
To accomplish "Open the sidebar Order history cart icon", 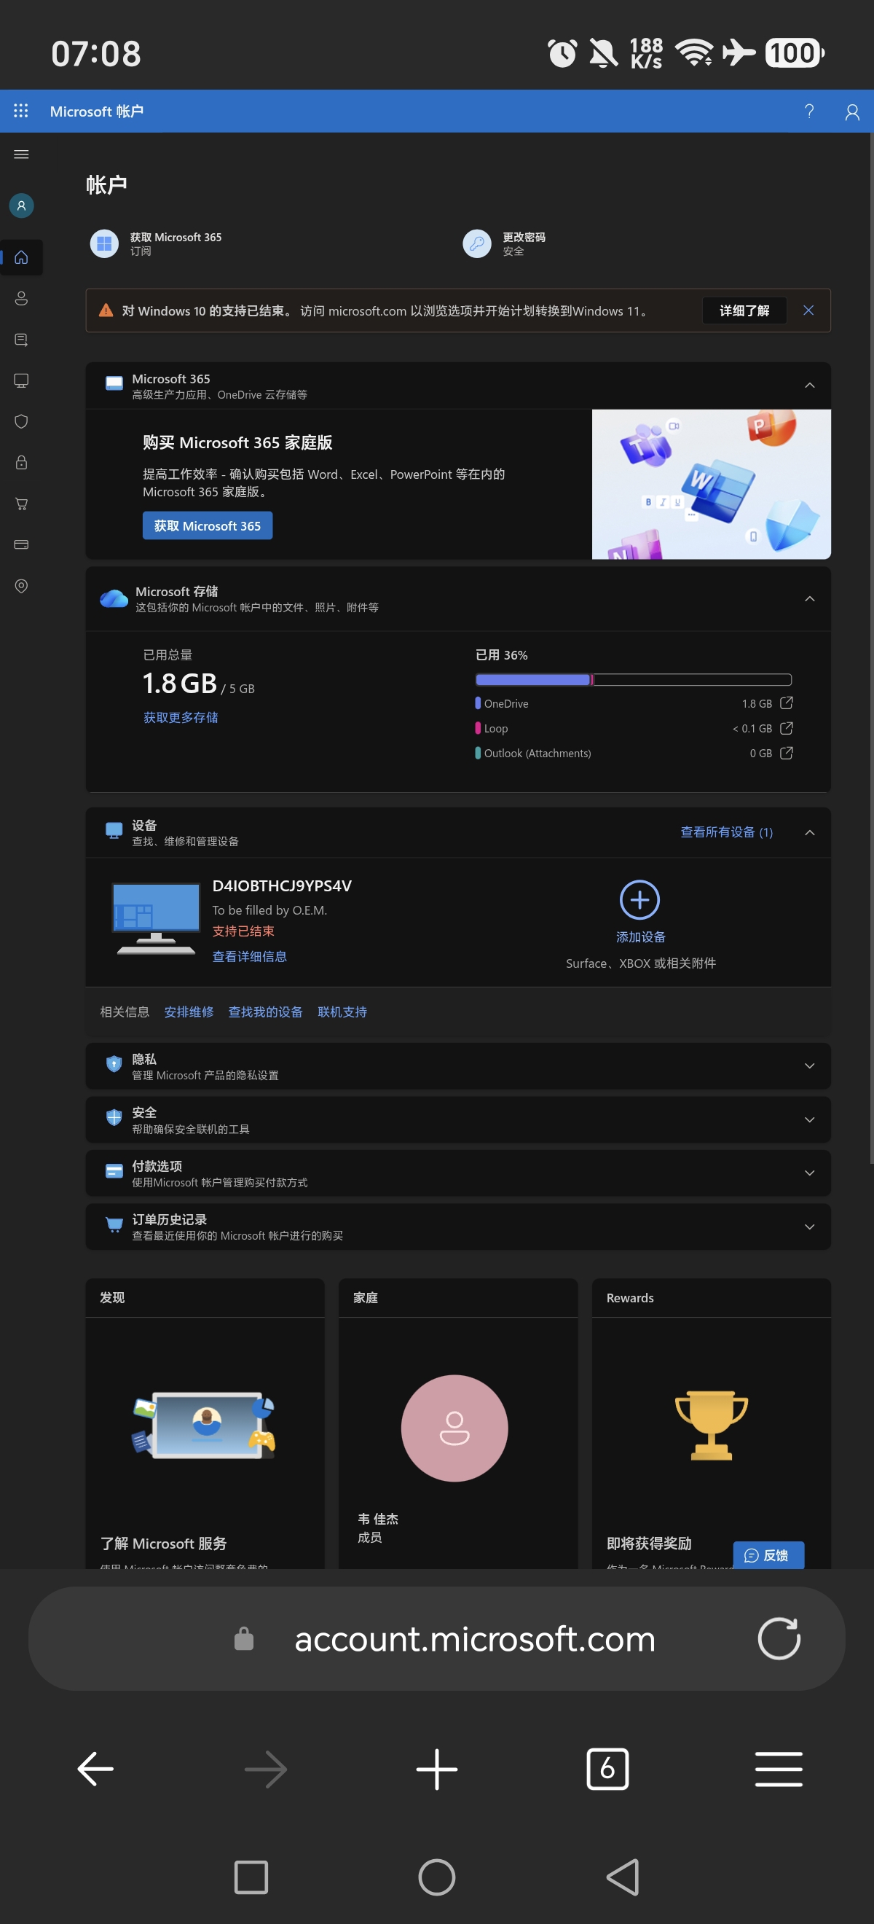I will tap(21, 504).
